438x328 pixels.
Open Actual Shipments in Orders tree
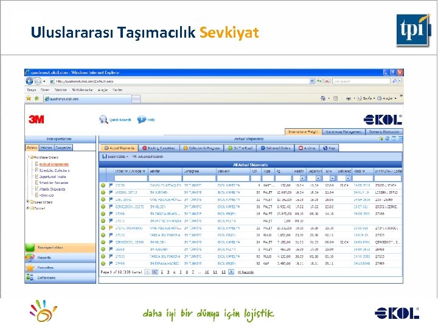coord(54,164)
